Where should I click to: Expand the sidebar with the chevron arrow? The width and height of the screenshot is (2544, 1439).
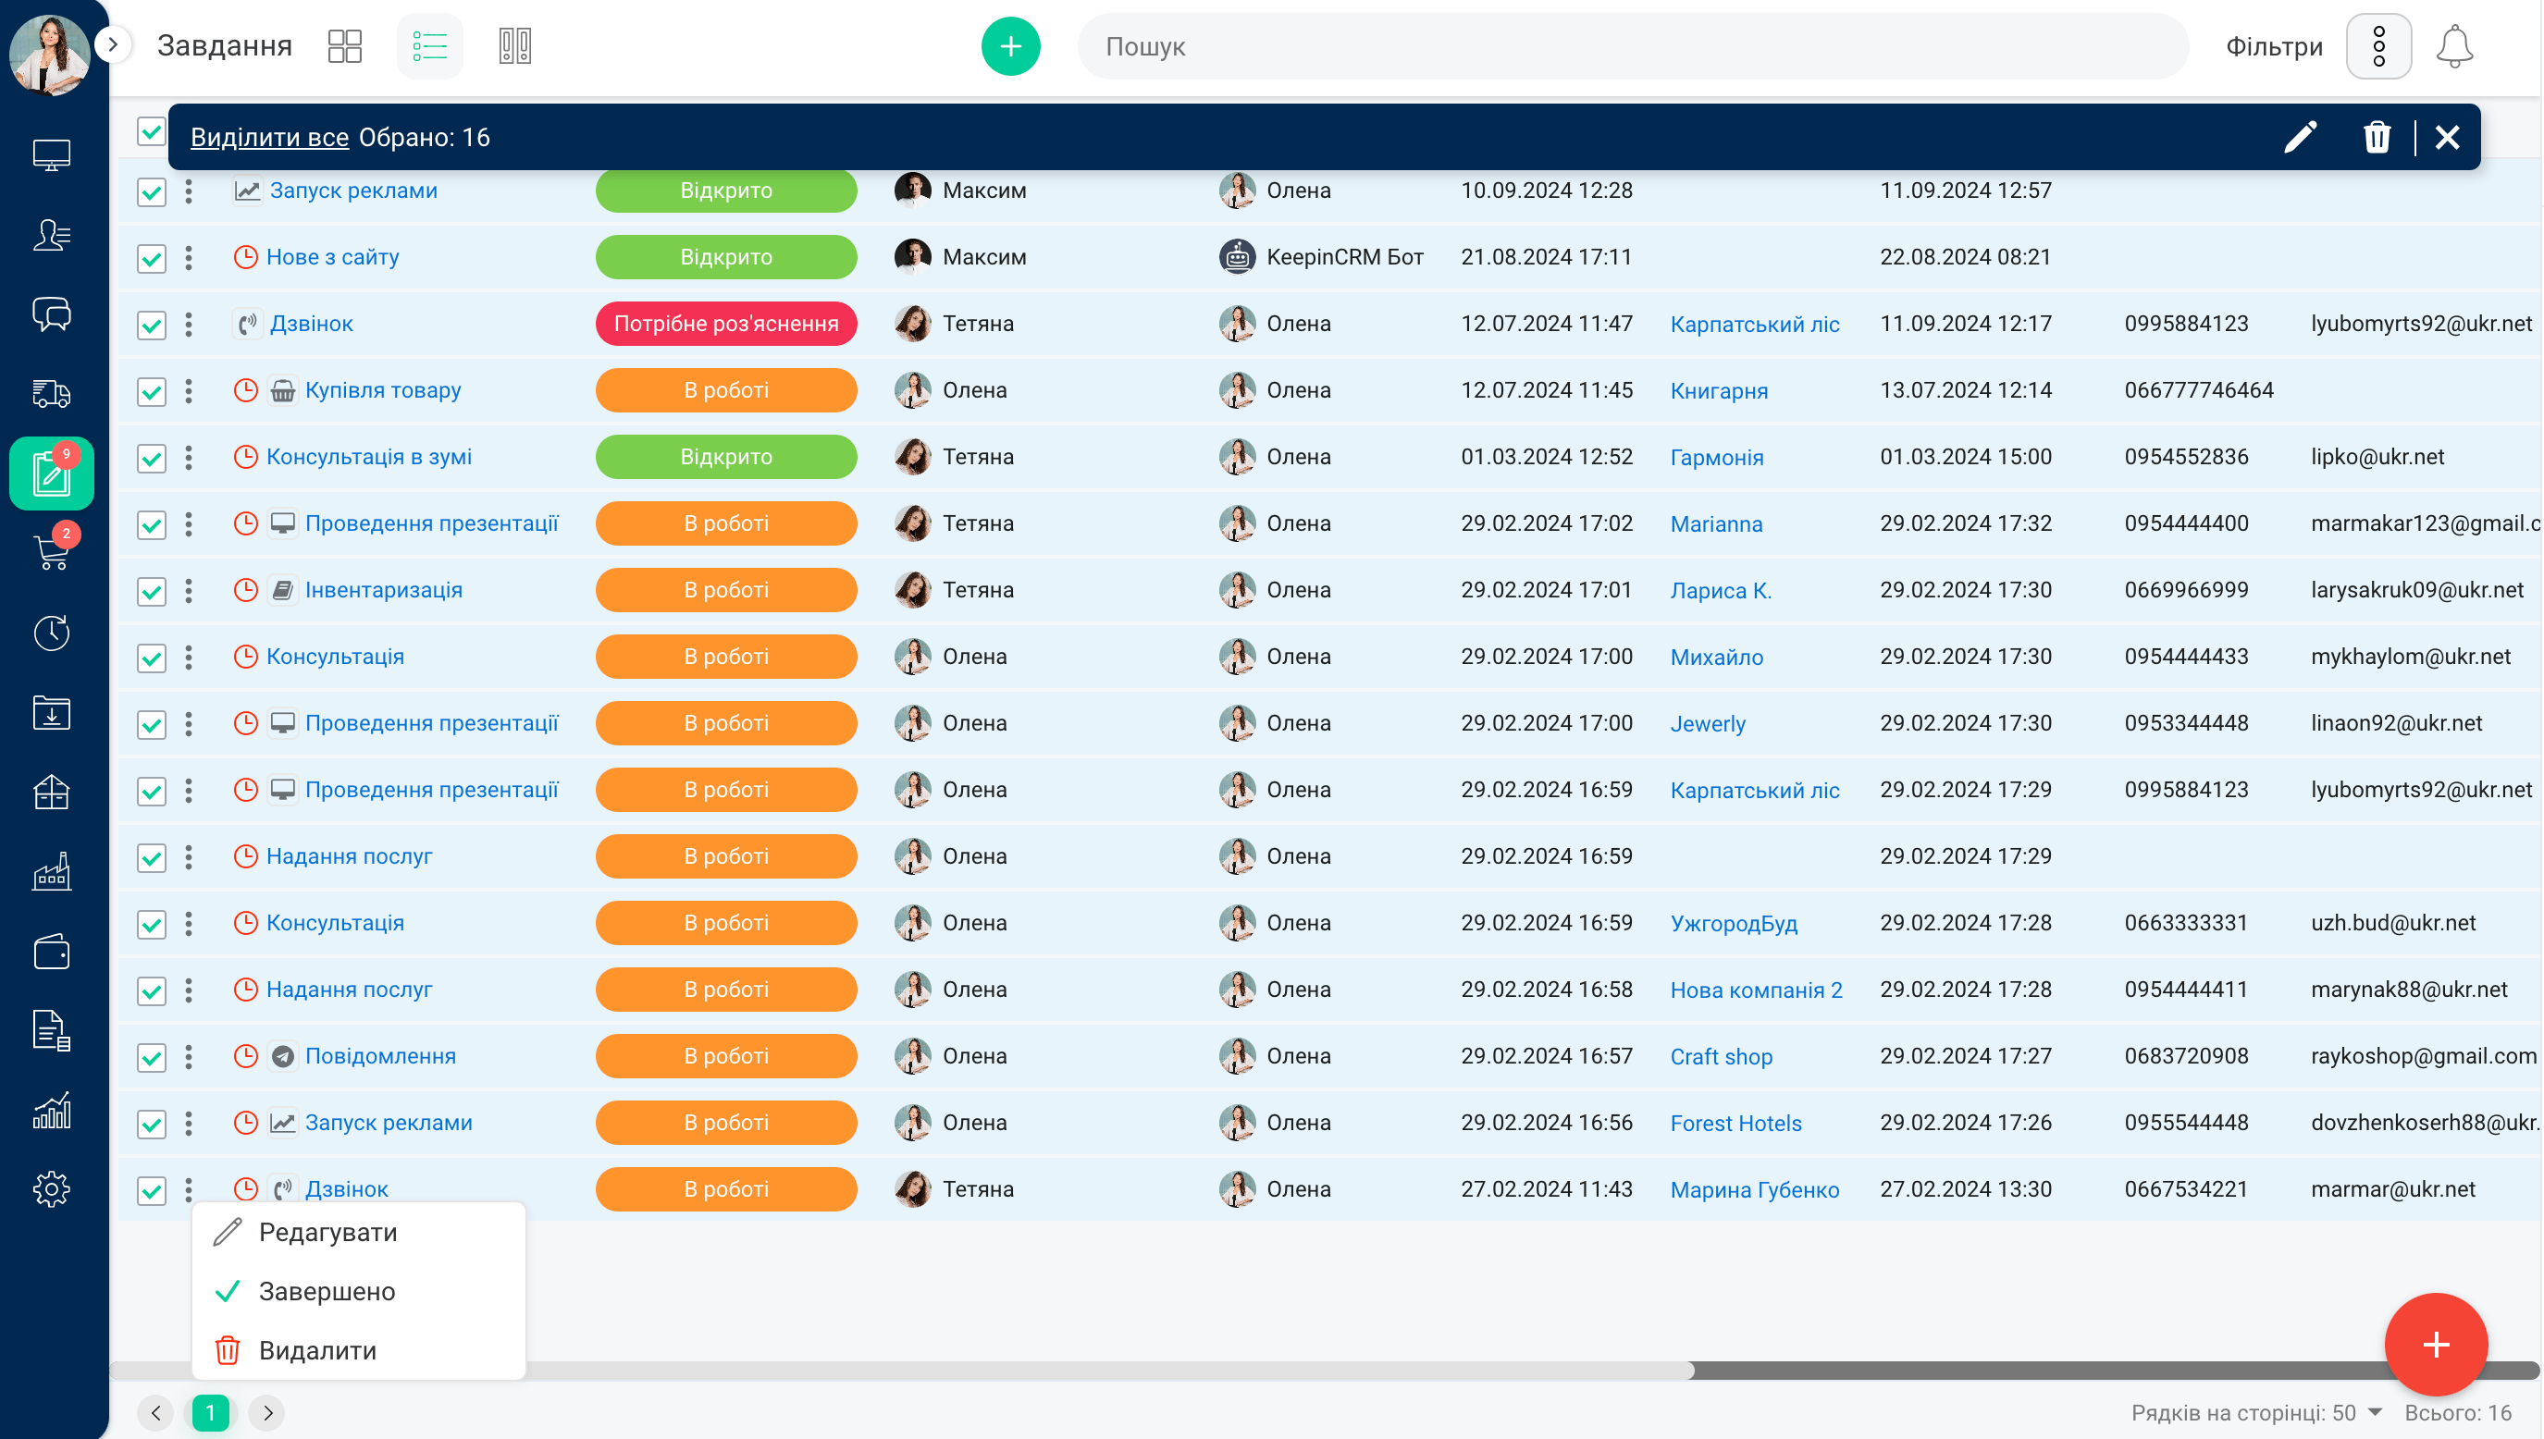click(x=113, y=44)
